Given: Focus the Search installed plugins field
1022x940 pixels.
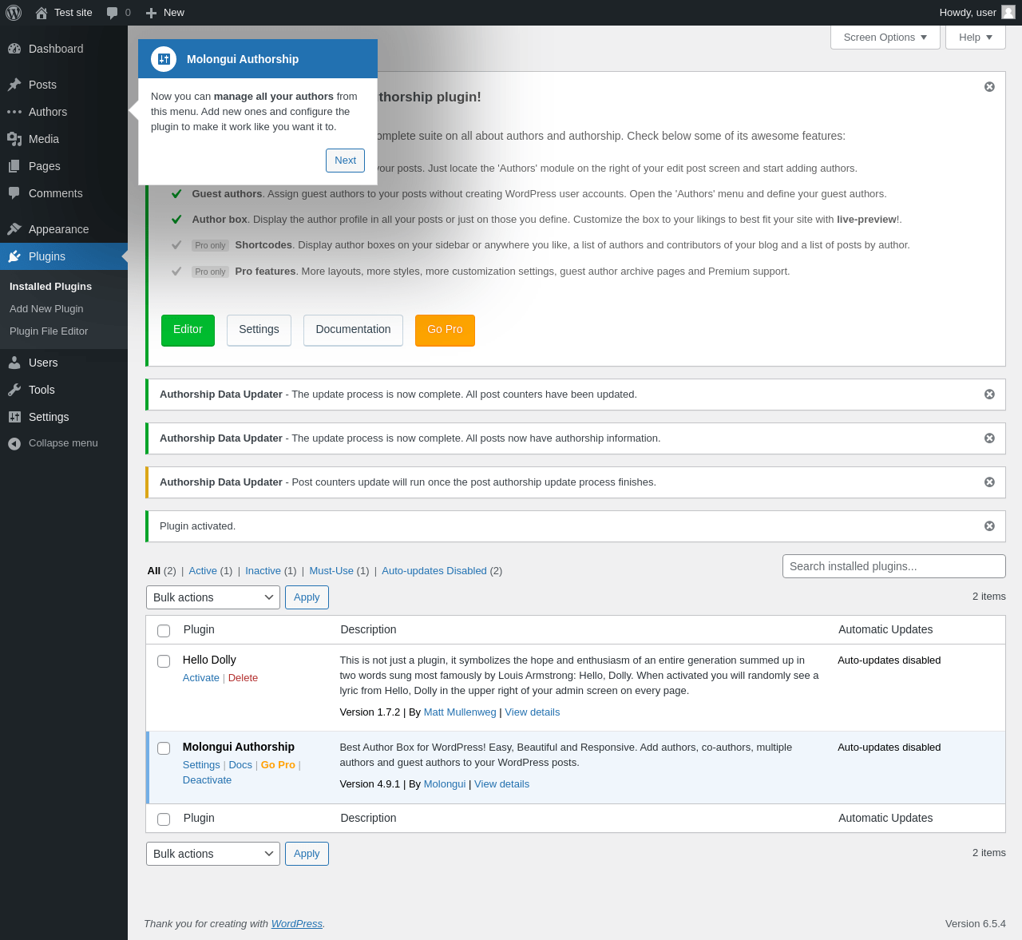Looking at the screenshot, I should (x=894, y=566).
